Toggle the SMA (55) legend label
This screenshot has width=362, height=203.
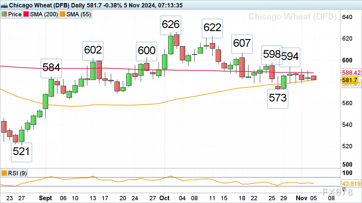point(78,14)
